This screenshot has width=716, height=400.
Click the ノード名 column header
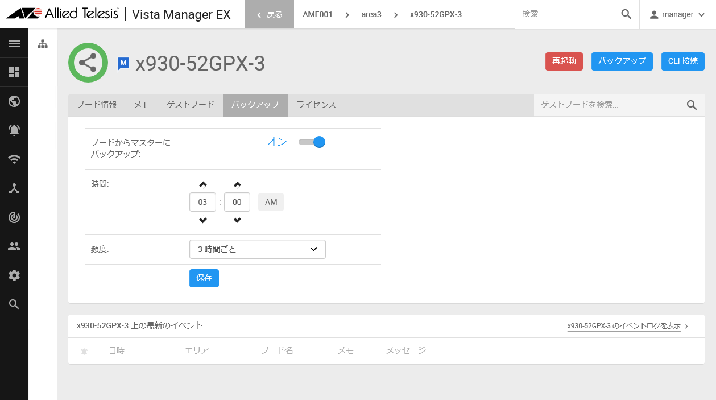(277, 350)
